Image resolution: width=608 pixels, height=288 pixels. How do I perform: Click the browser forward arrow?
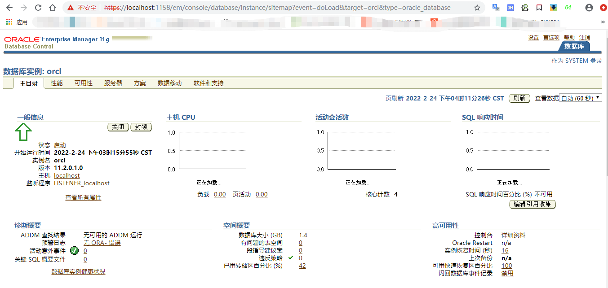pyautogui.click(x=24, y=8)
